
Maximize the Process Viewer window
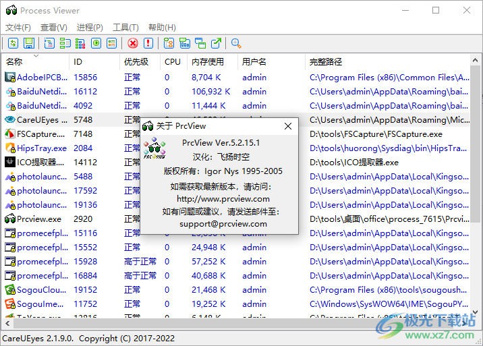point(436,11)
